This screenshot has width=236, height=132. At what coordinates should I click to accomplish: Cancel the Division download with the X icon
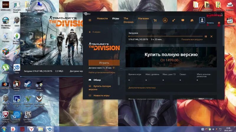click(x=212, y=36)
